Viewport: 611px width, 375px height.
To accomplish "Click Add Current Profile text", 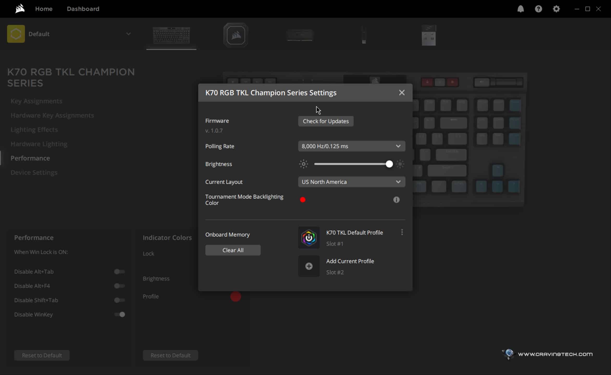I will pyautogui.click(x=350, y=261).
